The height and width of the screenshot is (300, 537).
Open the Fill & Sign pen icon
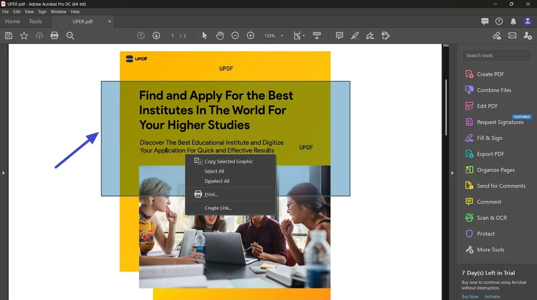pos(370,36)
